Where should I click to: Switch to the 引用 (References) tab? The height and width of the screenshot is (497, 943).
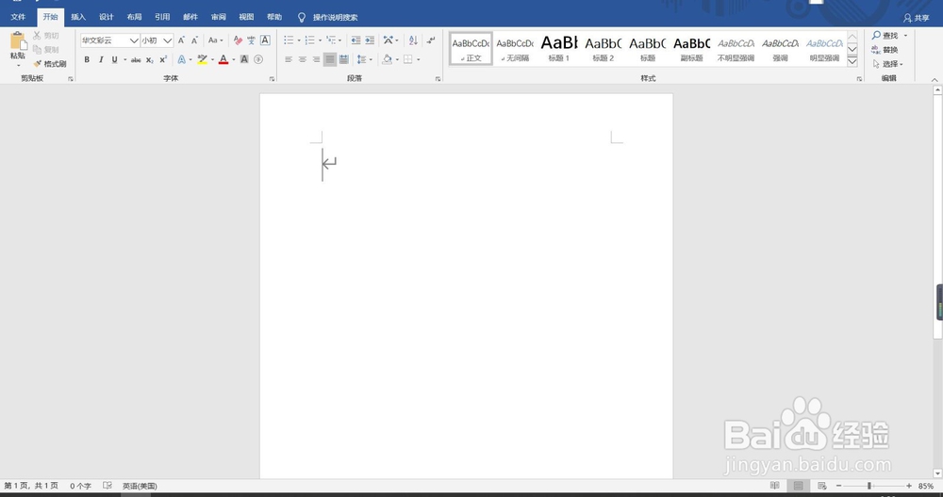162,17
